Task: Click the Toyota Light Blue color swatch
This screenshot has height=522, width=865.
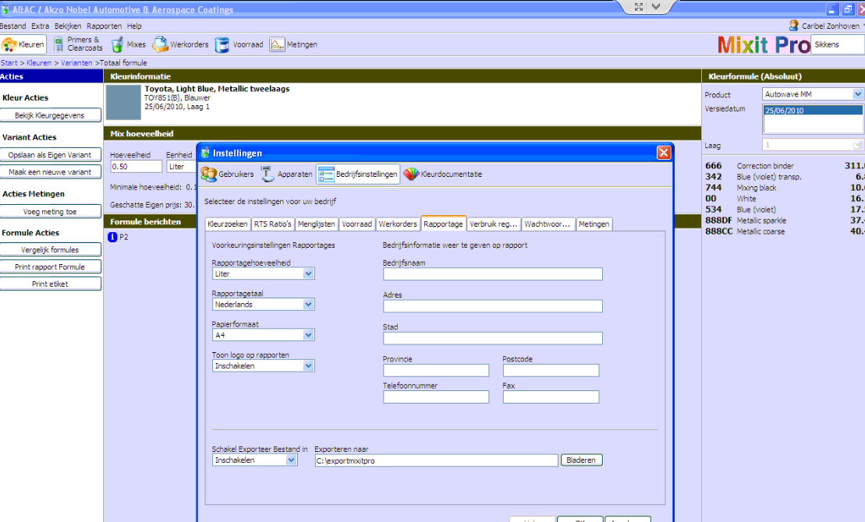Action: 123,102
